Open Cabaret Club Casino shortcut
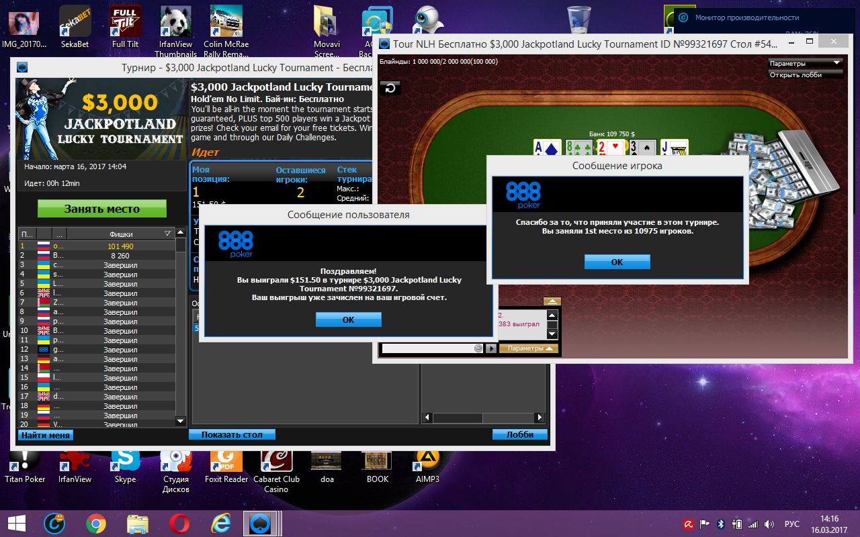 coord(277,471)
